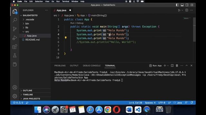Open Safari from the Dock
The width and height of the screenshot is (206, 115).
[90, 110]
